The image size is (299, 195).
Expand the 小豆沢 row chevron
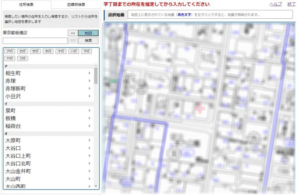point(90,96)
